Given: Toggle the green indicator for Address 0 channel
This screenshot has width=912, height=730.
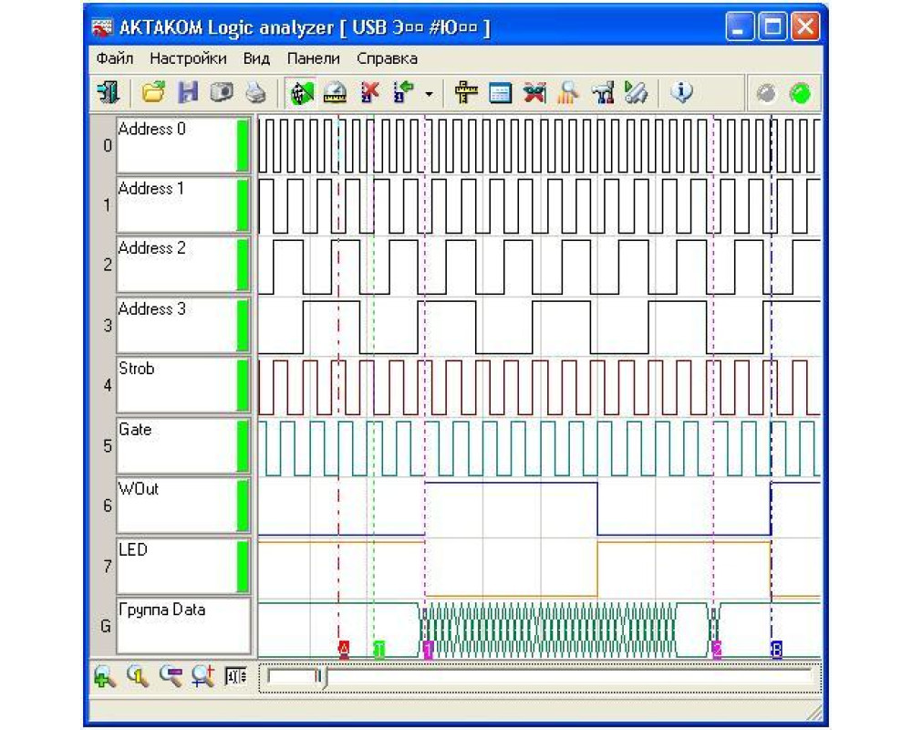Looking at the screenshot, I should point(243,145).
